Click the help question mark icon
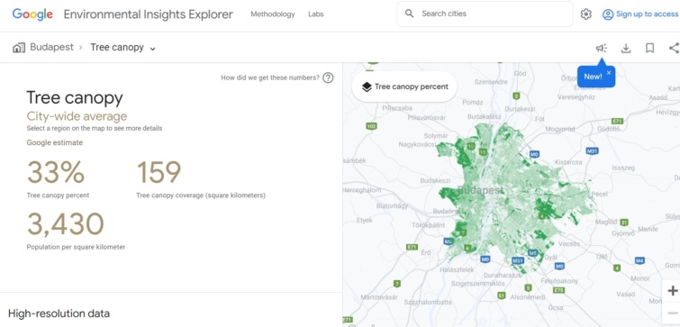 click(x=328, y=78)
